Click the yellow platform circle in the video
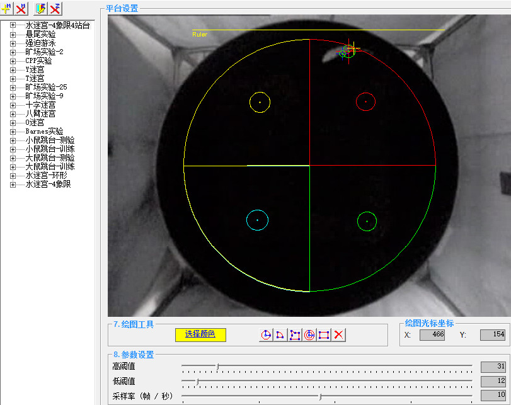The image size is (511, 405). click(x=260, y=102)
